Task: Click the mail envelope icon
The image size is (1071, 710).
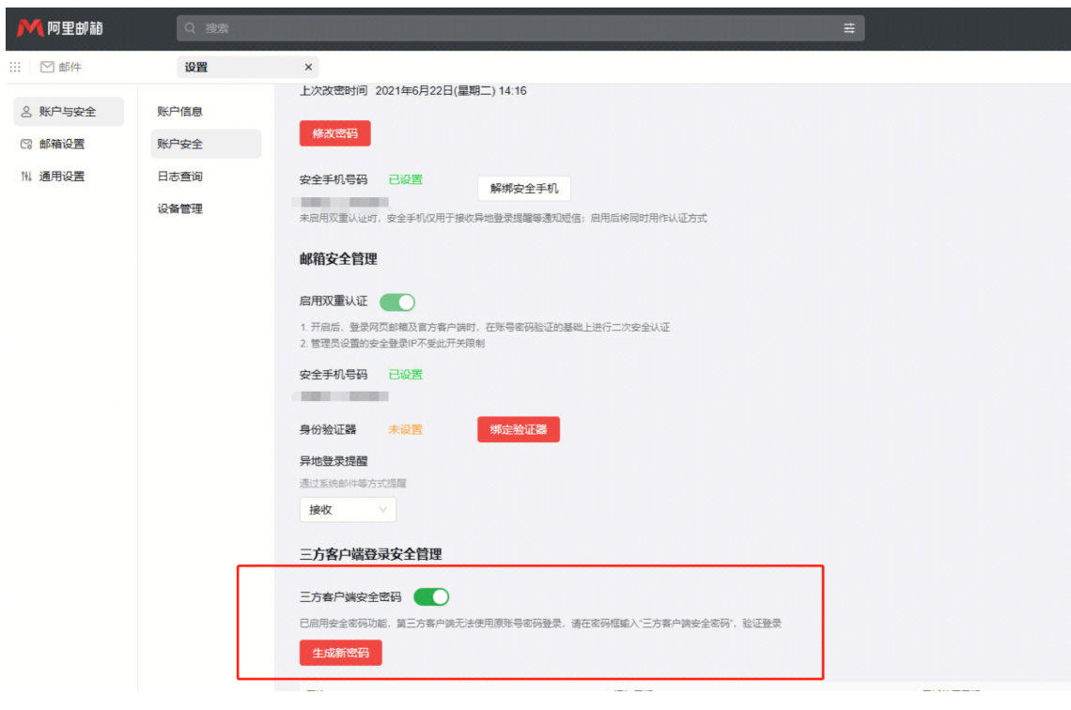Action: click(x=47, y=67)
